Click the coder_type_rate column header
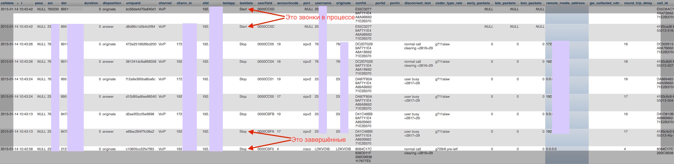The width and height of the screenshot is (674, 164). coord(449,3)
